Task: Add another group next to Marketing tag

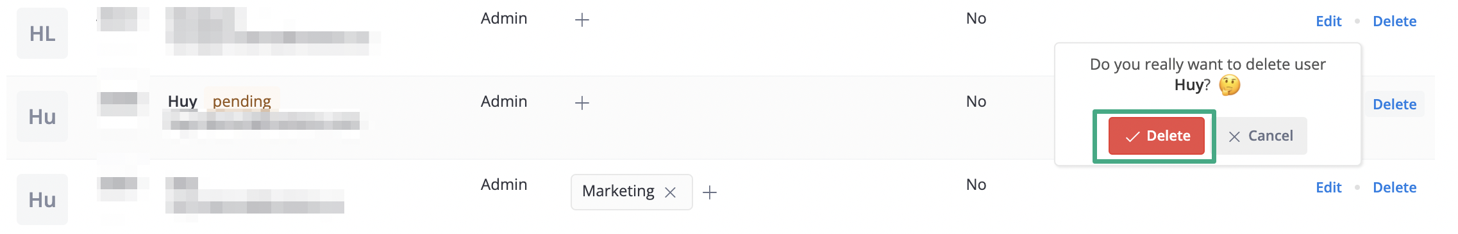Action: tap(710, 192)
